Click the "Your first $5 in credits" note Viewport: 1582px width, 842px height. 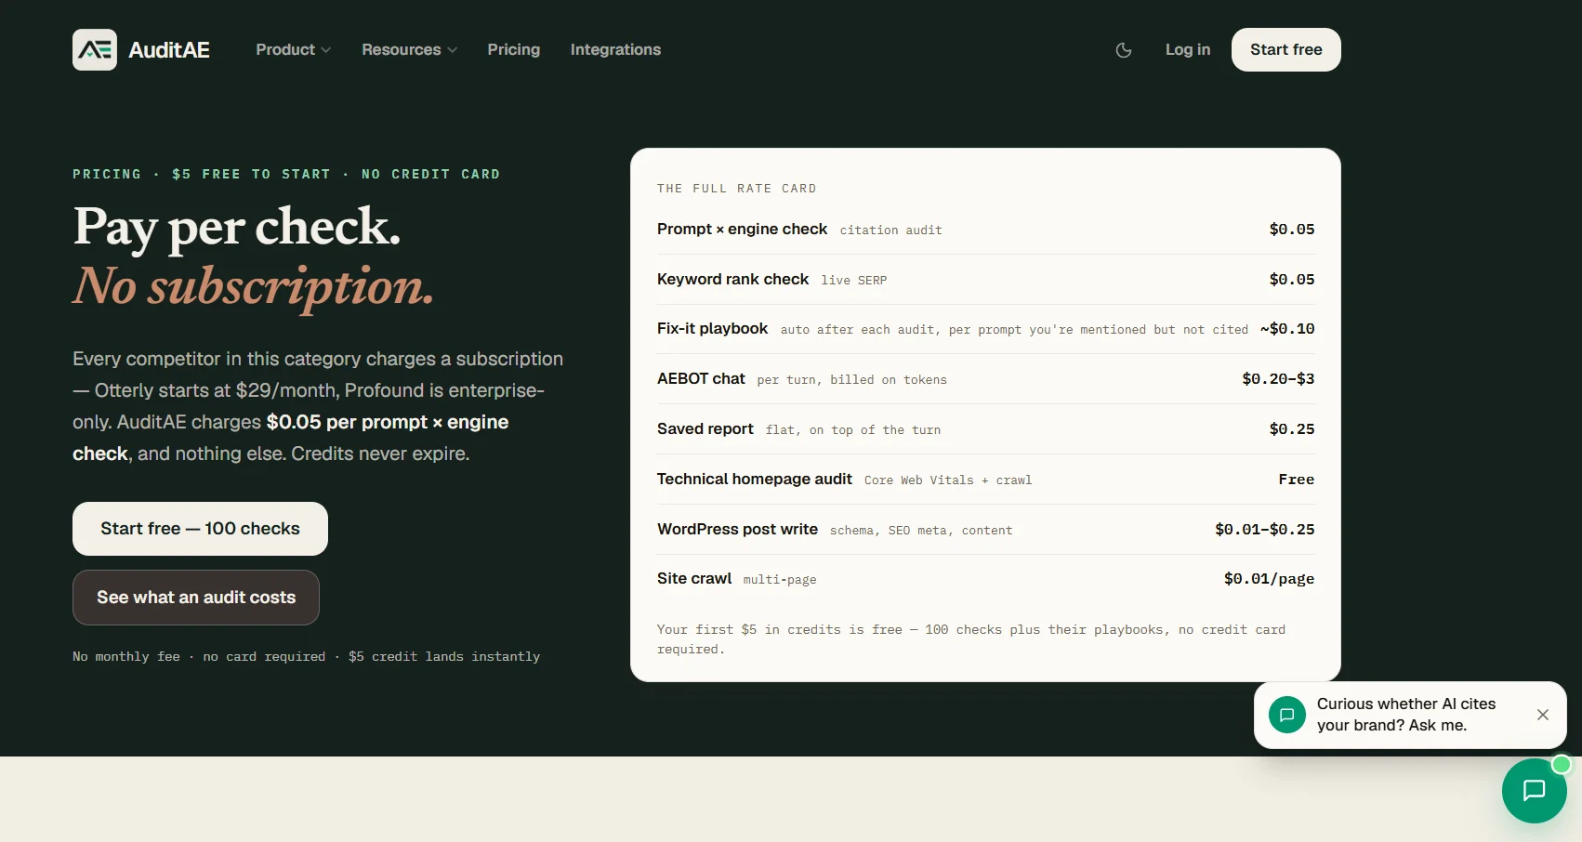pos(971,639)
